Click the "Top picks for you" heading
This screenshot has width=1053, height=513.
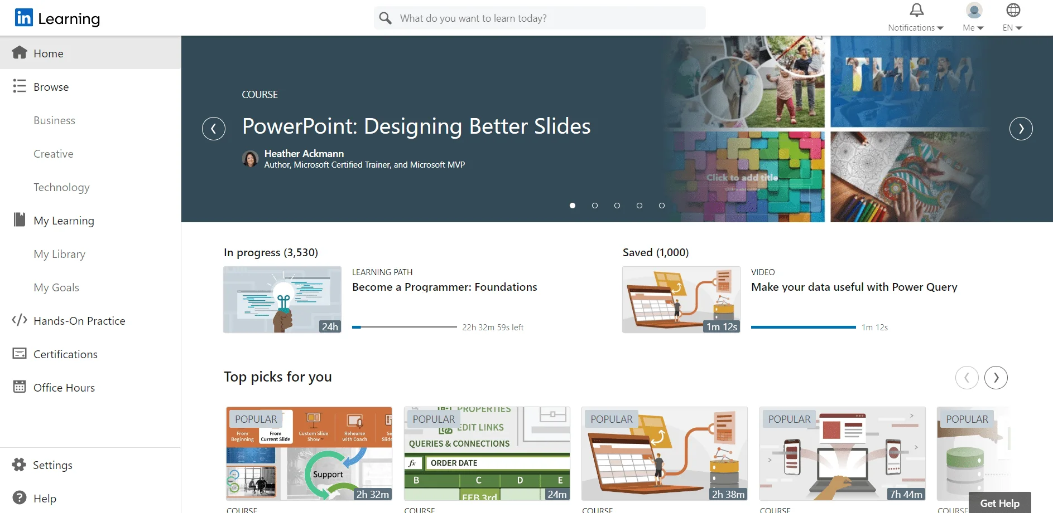278,377
